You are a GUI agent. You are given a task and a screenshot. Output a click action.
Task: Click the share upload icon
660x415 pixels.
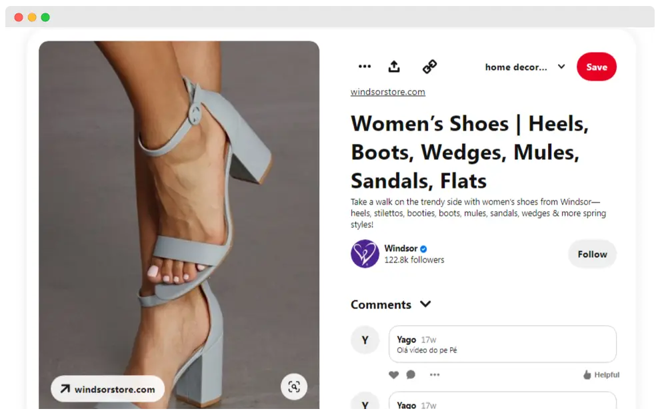point(394,67)
